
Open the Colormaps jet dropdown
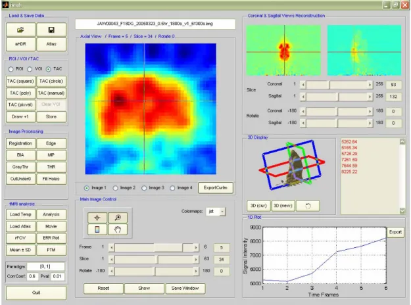[216, 212]
